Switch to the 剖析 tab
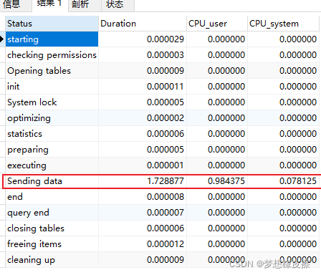 coord(85,5)
